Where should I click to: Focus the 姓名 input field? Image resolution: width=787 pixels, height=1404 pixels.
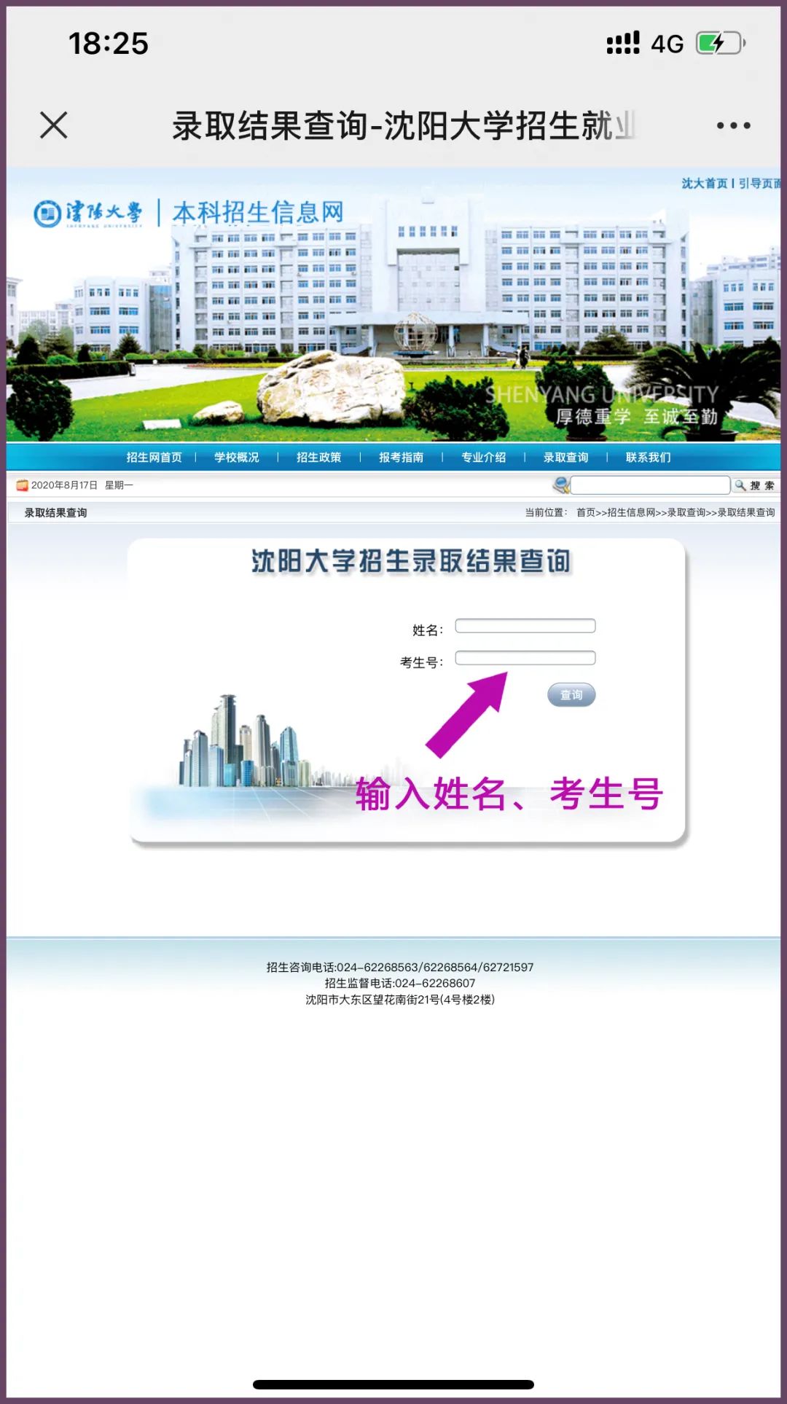(525, 626)
